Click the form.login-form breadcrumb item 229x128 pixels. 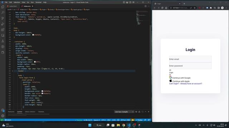click(62, 10)
